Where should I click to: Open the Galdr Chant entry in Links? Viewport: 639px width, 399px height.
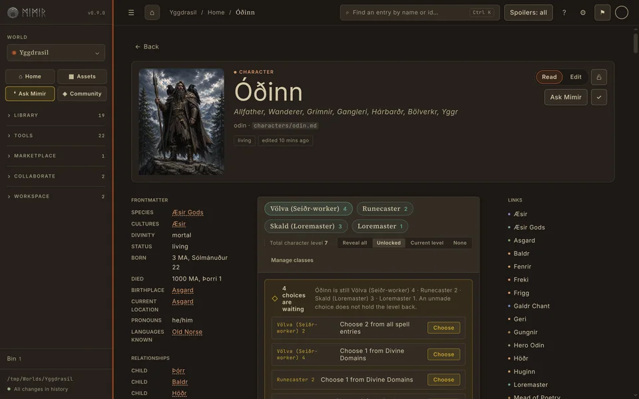tap(531, 306)
